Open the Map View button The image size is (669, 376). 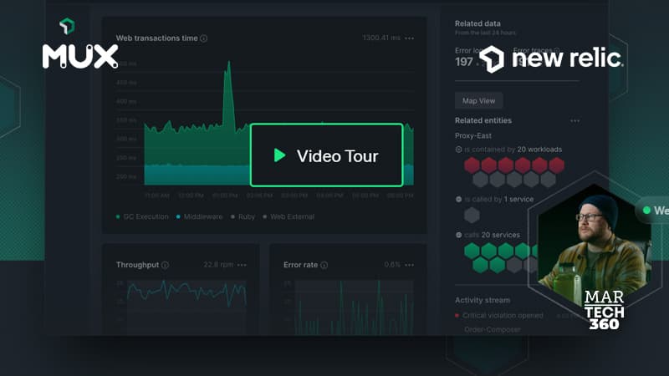[x=478, y=101]
